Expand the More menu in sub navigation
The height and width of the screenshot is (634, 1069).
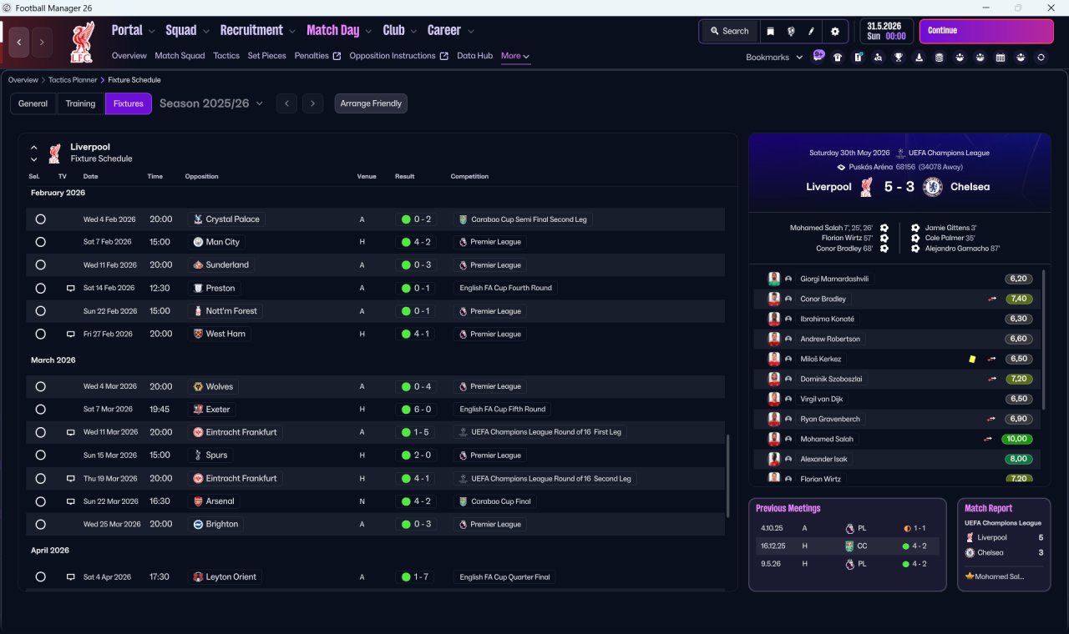click(x=515, y=56)
